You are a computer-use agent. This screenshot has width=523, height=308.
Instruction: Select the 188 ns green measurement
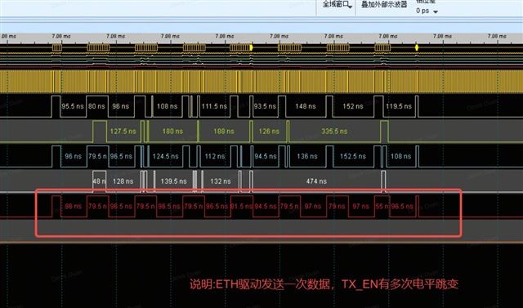pyautogui.click(x=223, y=132)
